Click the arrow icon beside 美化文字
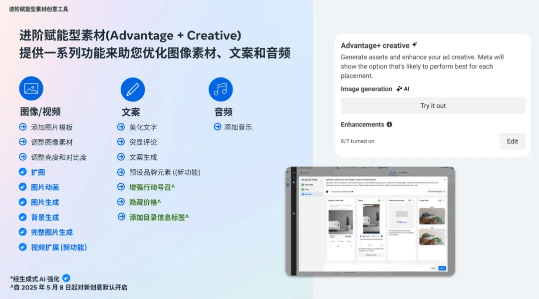 [x=121, y=127]
